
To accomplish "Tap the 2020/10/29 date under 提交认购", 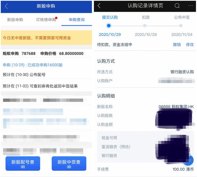I will 110,35.
